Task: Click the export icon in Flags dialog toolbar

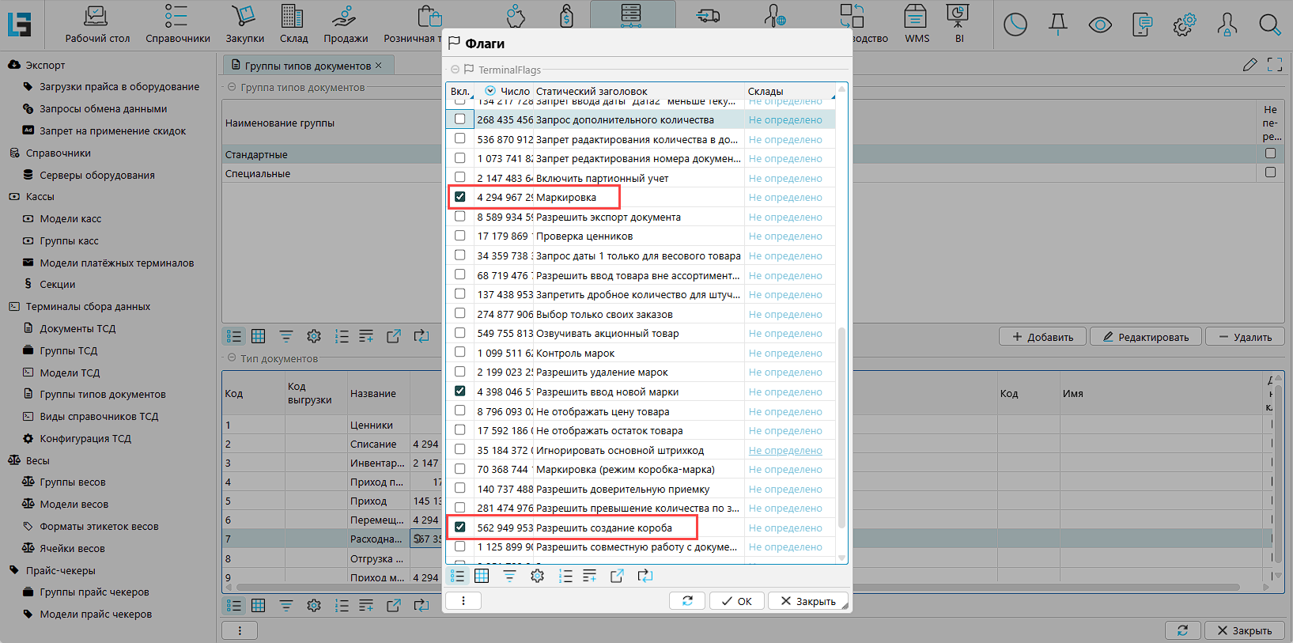Action: [x=617, y=576]
